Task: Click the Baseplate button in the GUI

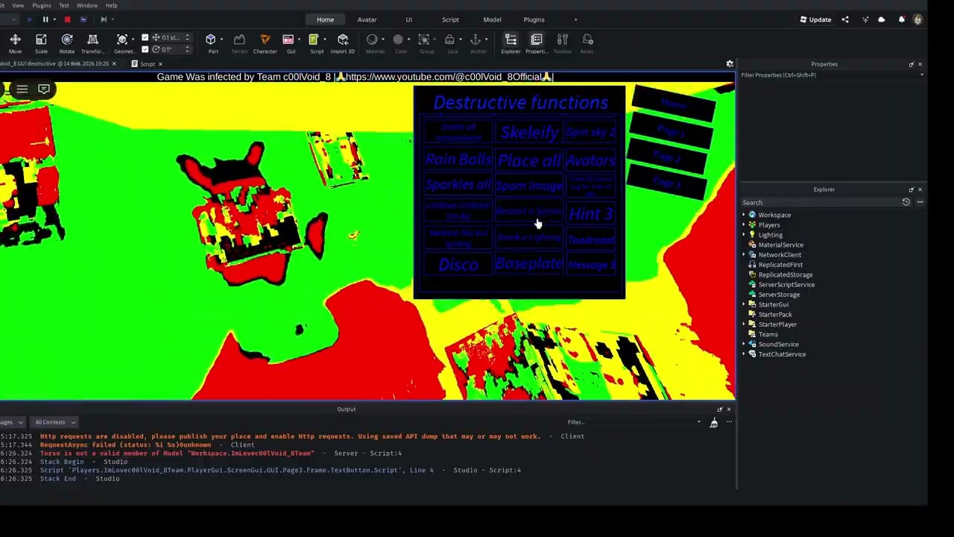Action: [528, 263]
